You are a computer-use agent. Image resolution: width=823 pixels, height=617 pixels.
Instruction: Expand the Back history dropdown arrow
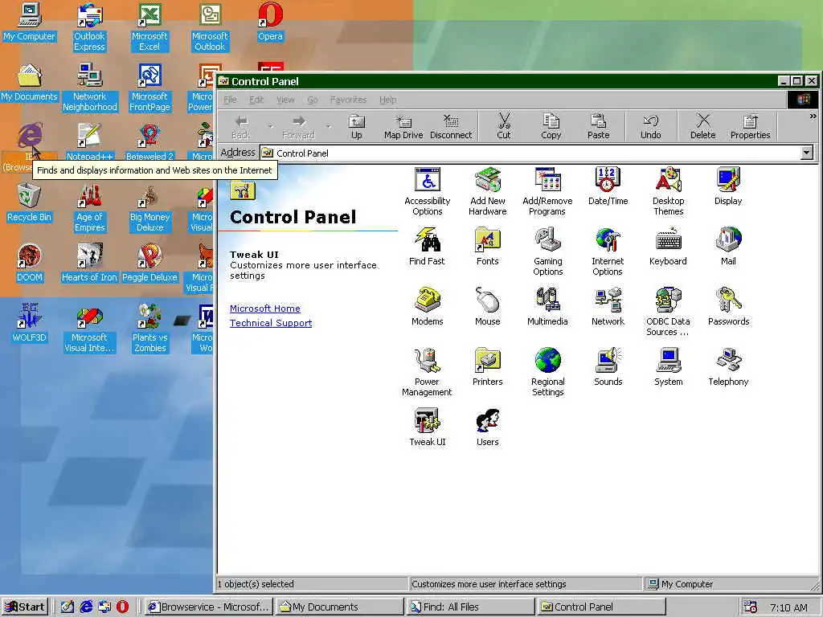pos(271,127)
